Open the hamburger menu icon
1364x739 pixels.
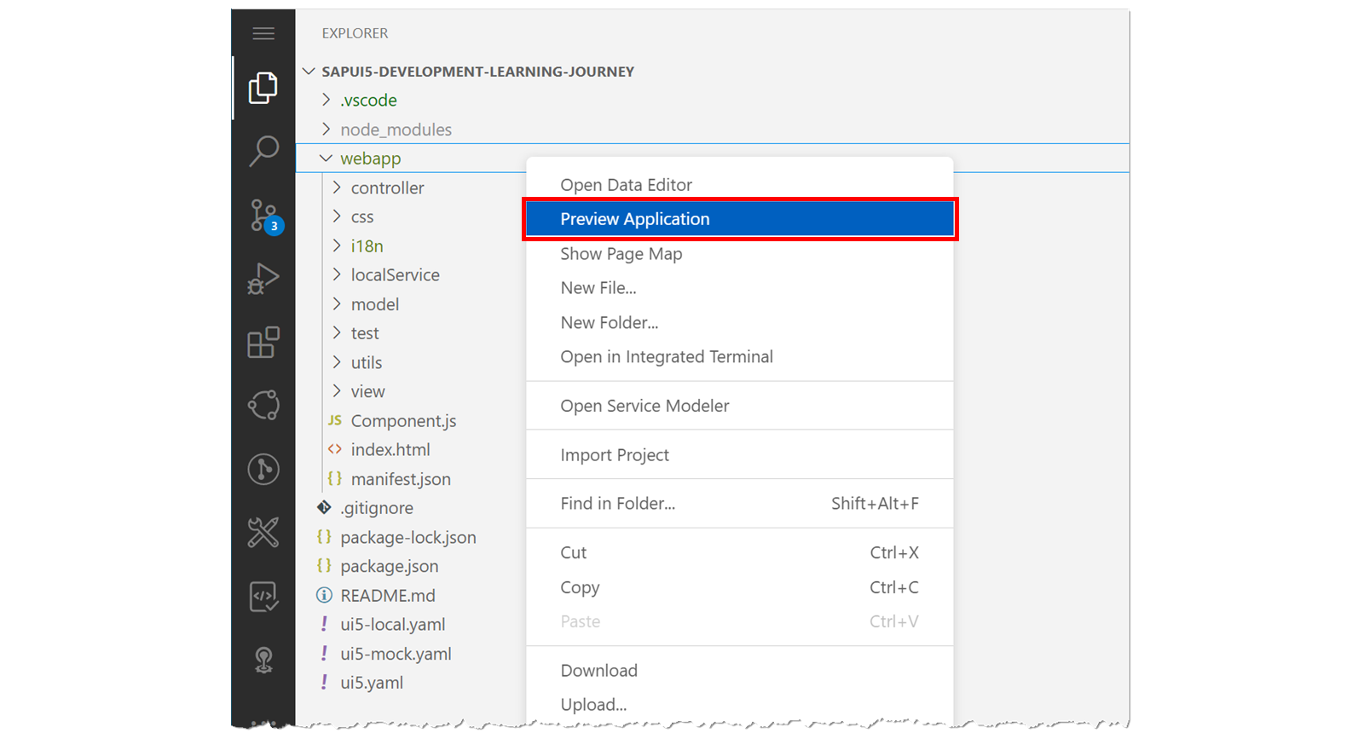click(263, 33)
